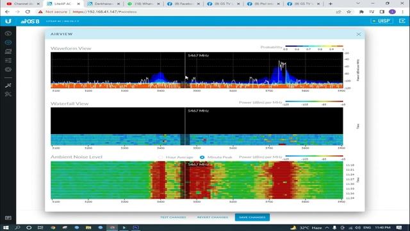Click the 11:40 PM taskbar clock
Image resolution: width=410 pixels, height=231 pixels.
click(x=382, y=228)
